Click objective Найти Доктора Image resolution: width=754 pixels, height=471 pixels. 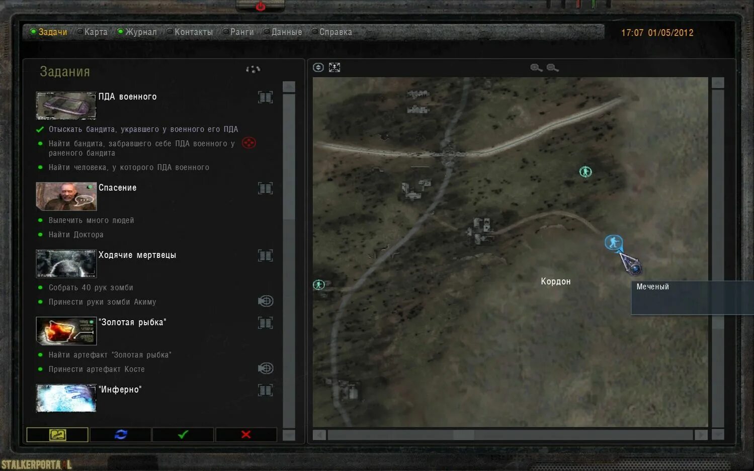click(x=76, y=234)
